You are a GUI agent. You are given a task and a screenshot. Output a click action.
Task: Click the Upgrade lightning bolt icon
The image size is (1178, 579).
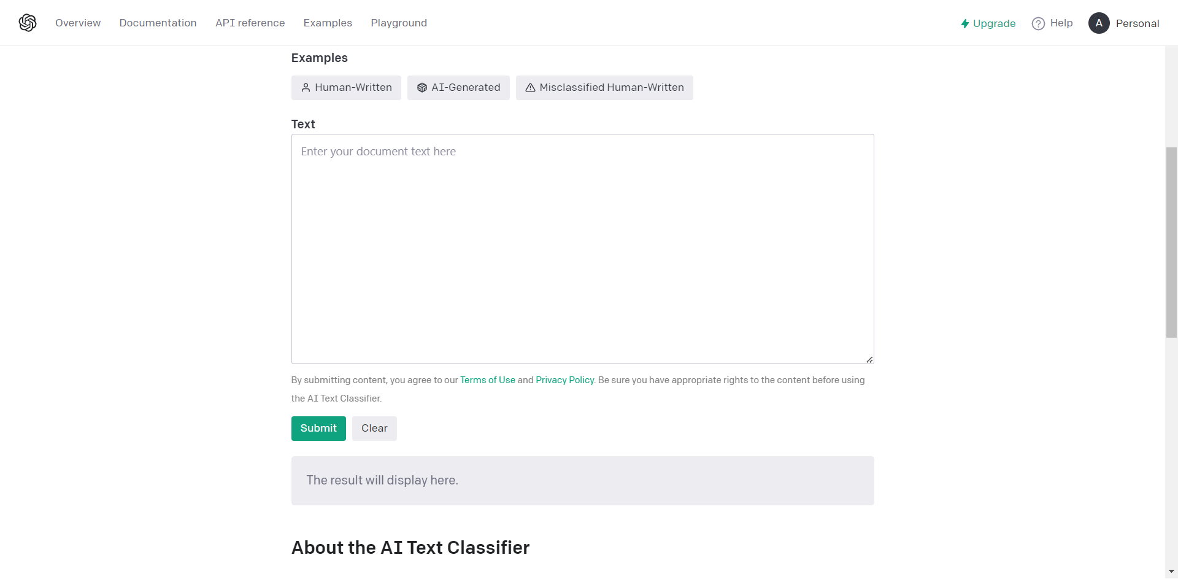pyautogui.click(x=965, y=23)
